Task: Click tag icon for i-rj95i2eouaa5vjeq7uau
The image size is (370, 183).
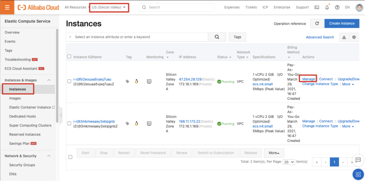Action: [x=128, y=81]
